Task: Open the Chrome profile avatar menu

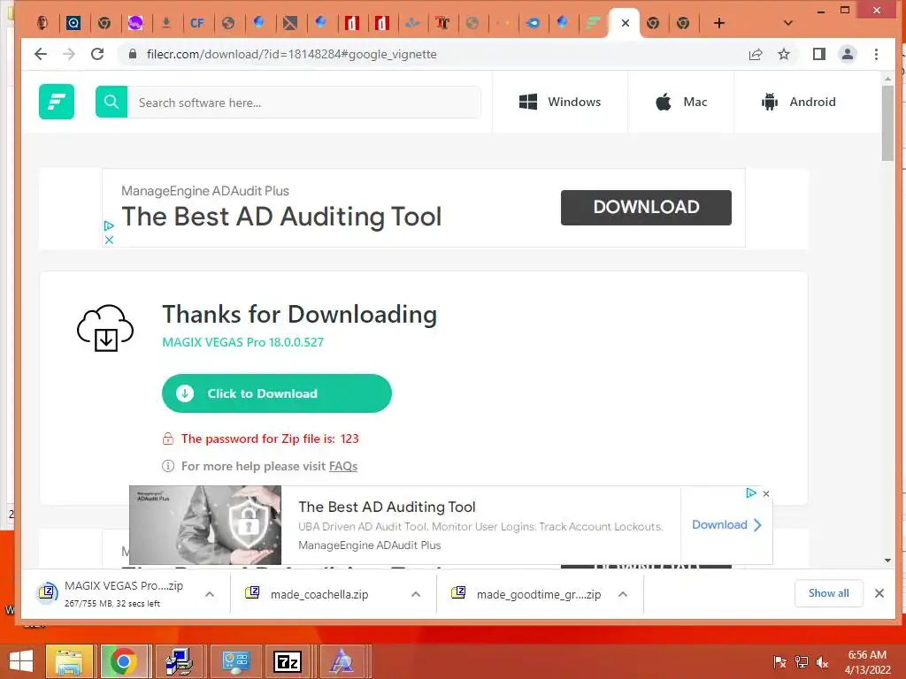Action: pos(848,54)
